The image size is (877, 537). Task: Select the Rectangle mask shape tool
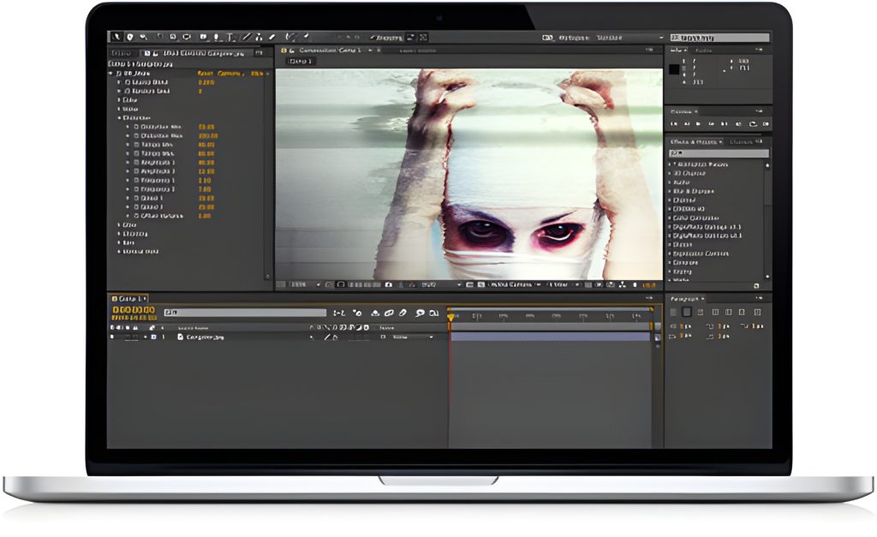click(203, 37)
